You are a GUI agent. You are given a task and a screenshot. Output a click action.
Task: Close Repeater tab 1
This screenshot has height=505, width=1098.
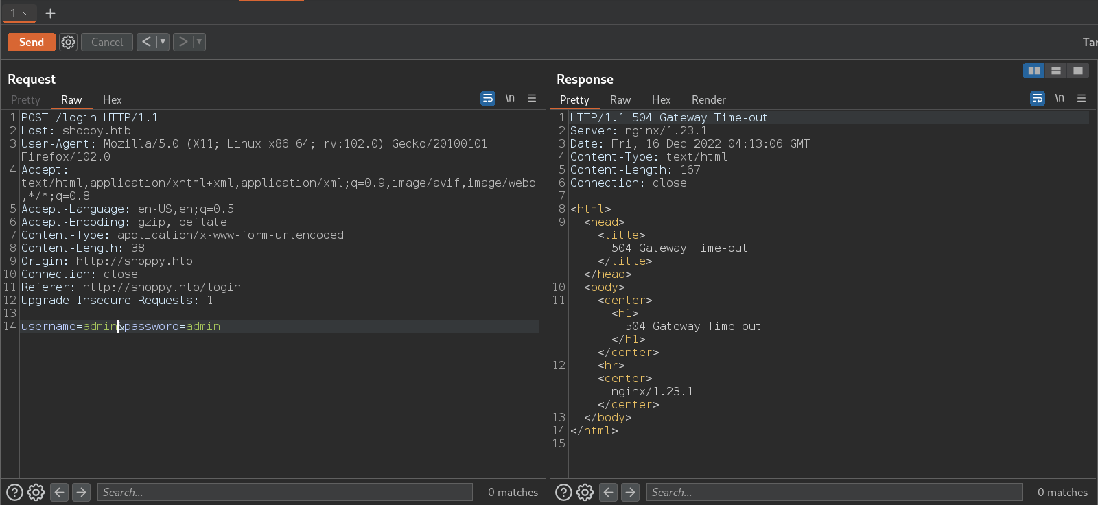(x=24, y=13)
